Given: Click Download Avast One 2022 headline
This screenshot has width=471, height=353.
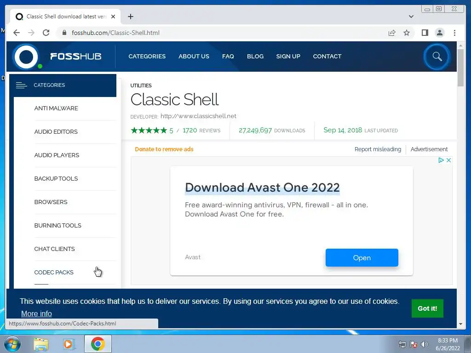Looking at the screenshot, I should [262, 188].
